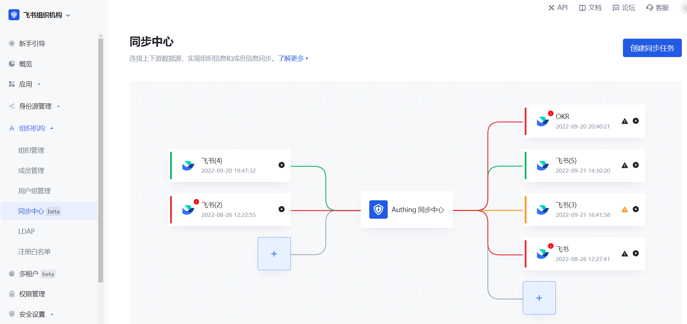This screenshot has width=687, height=324.
Task: Add a new upstream source with plus box
Action: [x=274, y=254]
